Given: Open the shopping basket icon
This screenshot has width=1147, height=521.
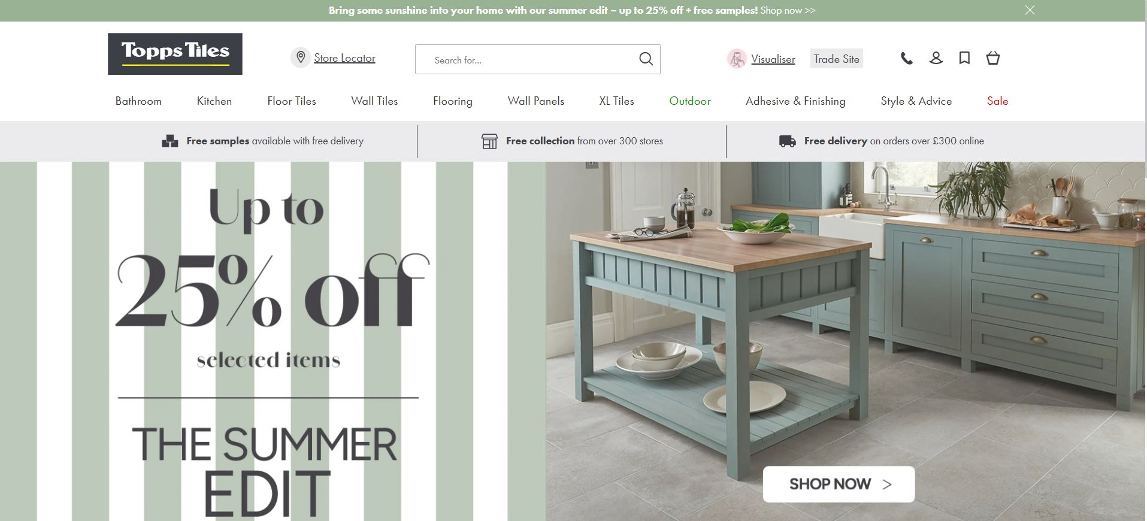Looking at the screenshot, I should click(x=993, y=58).
